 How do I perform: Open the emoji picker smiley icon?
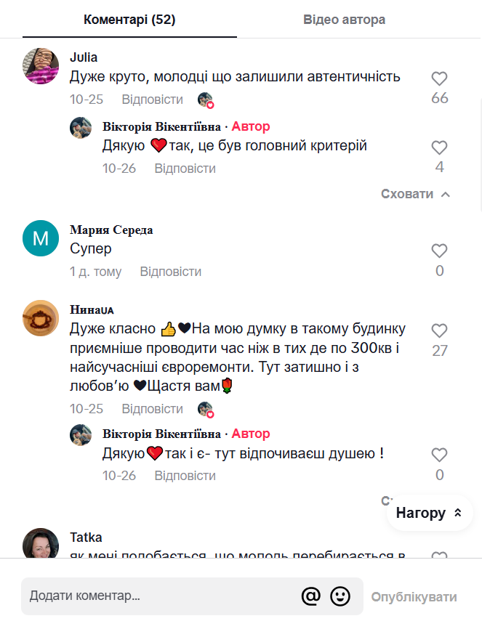pyautogui.click(x=340, y=596)
